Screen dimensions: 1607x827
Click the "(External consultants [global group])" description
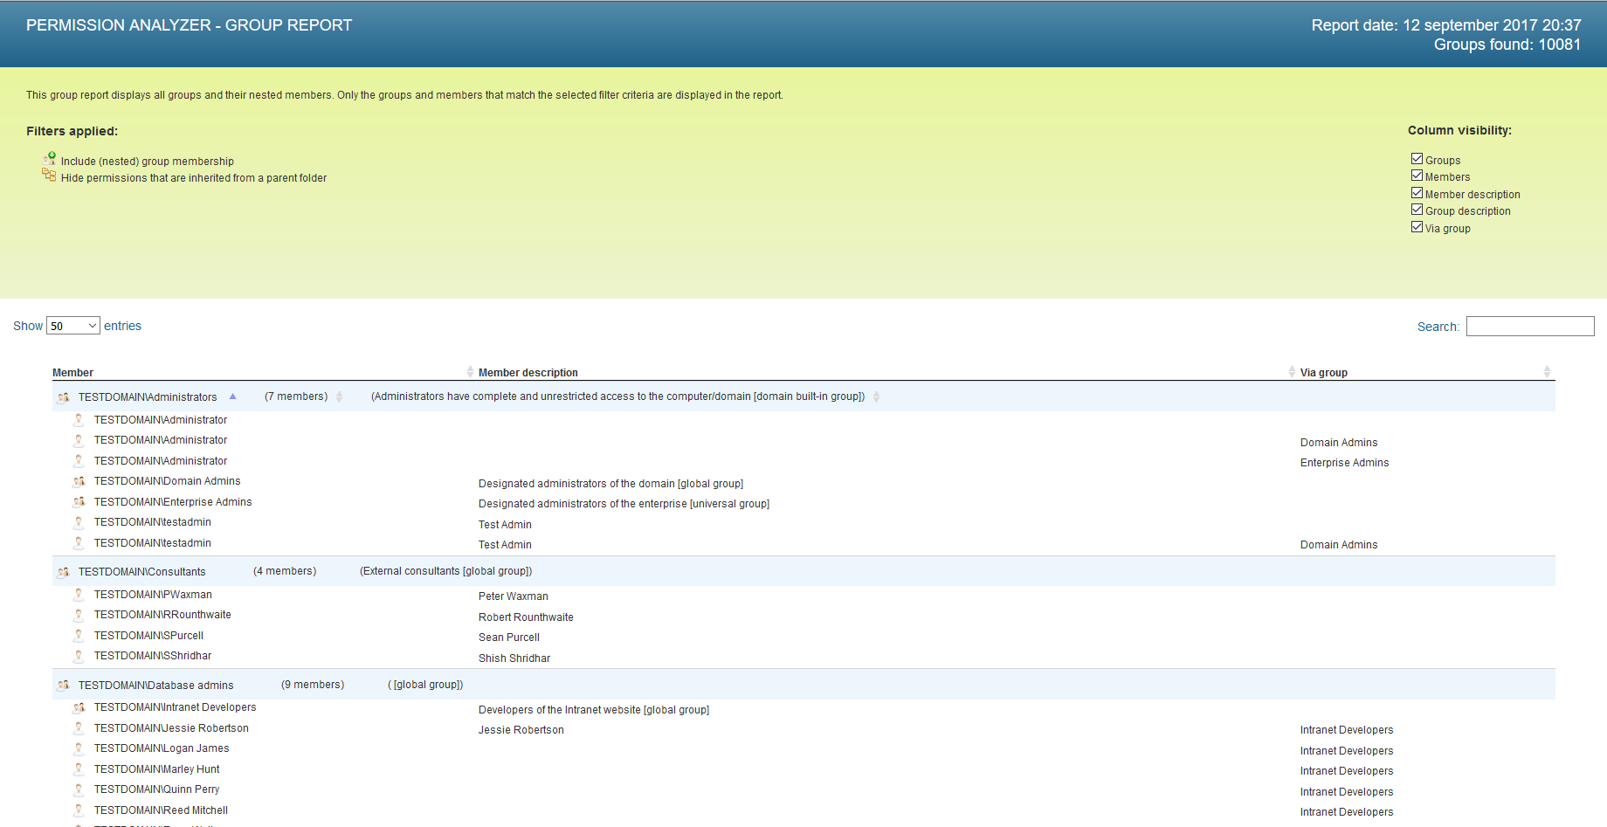[445, 571]
